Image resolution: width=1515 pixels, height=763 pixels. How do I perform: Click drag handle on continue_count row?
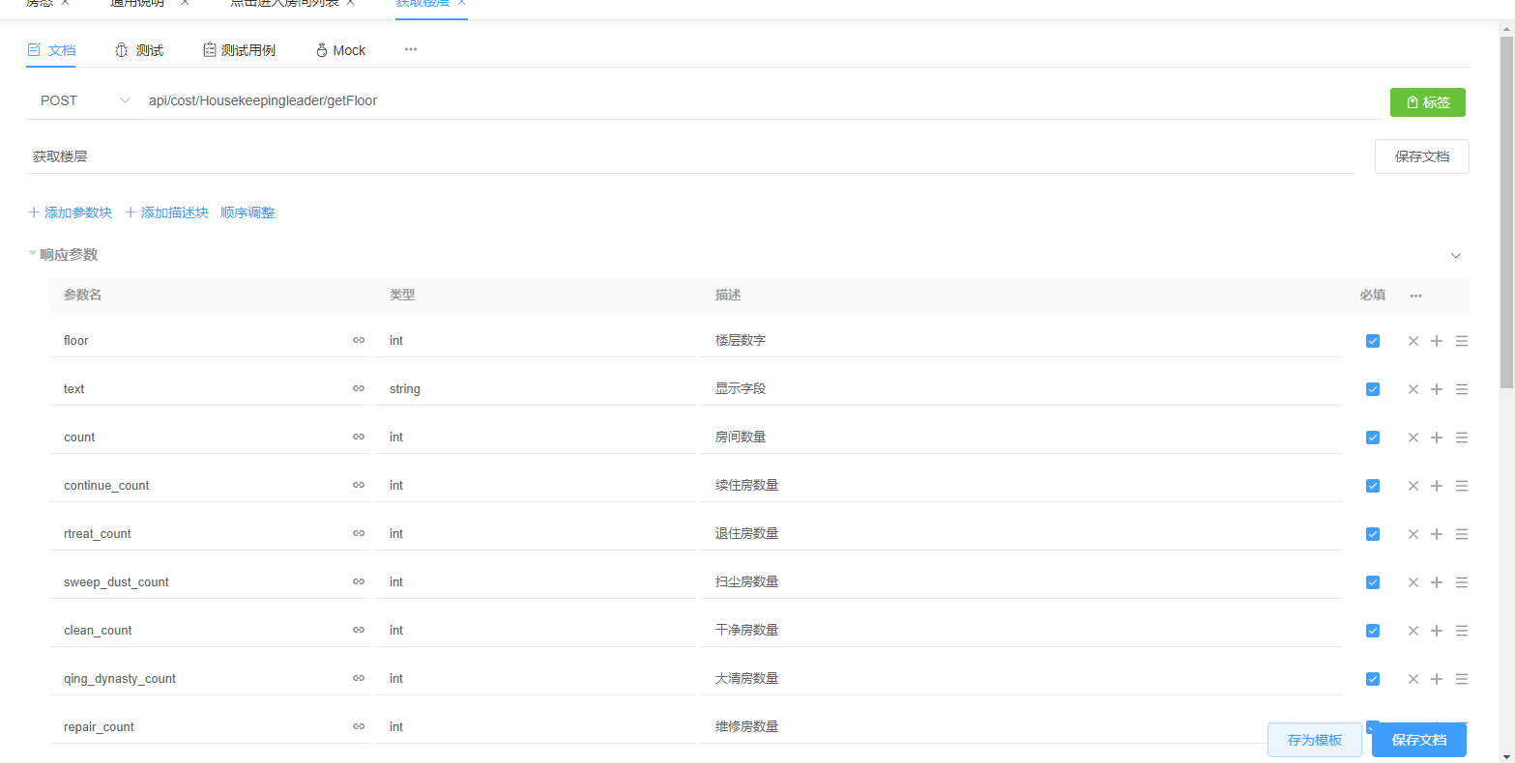[1462, 486]
